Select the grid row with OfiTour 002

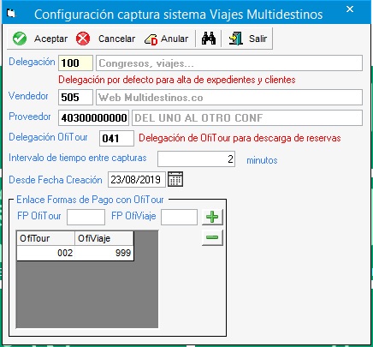75,253
